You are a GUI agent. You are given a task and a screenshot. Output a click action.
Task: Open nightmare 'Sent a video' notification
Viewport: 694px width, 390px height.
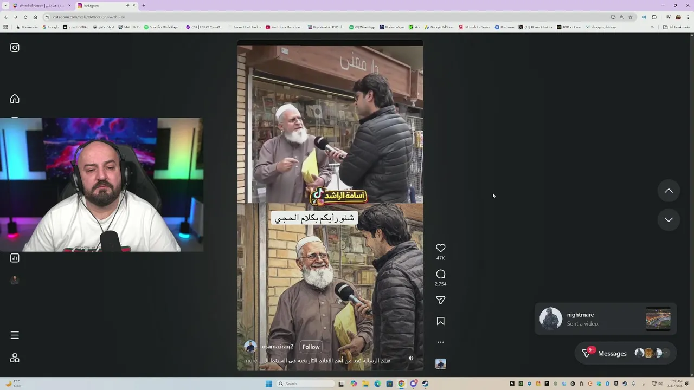605,319
